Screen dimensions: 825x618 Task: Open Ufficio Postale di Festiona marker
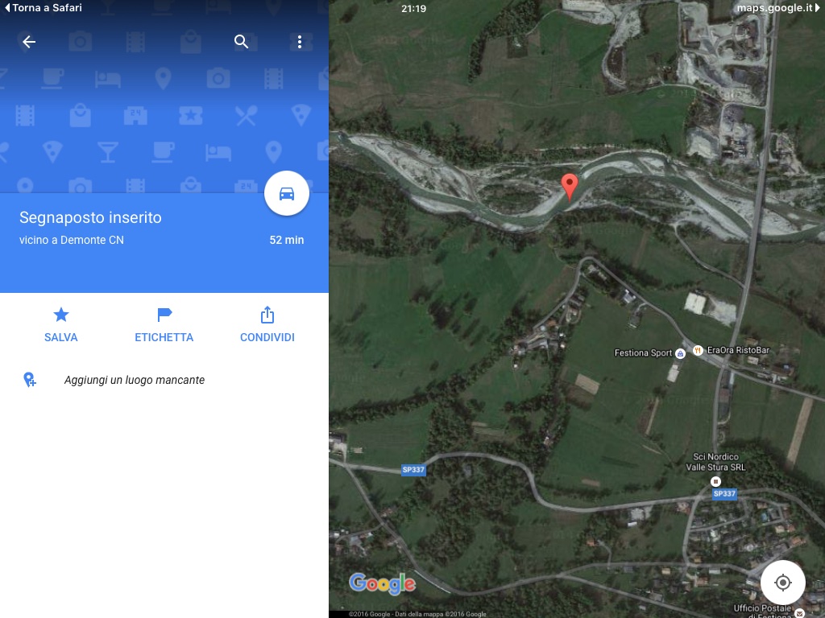click(x=800, y=612)
